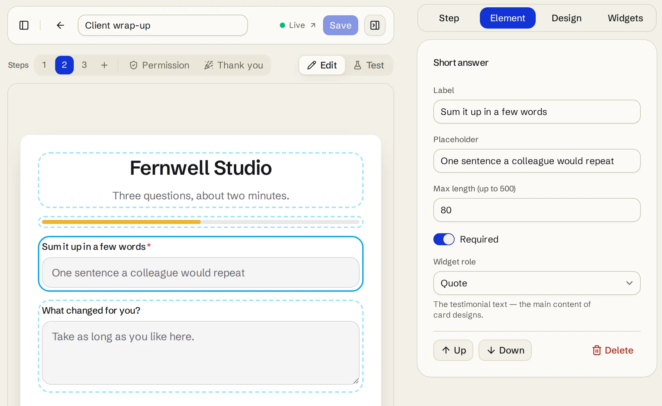Open the Widget role dropdown
The height and width of the screenshot is (406, 662).
[537, 283]
